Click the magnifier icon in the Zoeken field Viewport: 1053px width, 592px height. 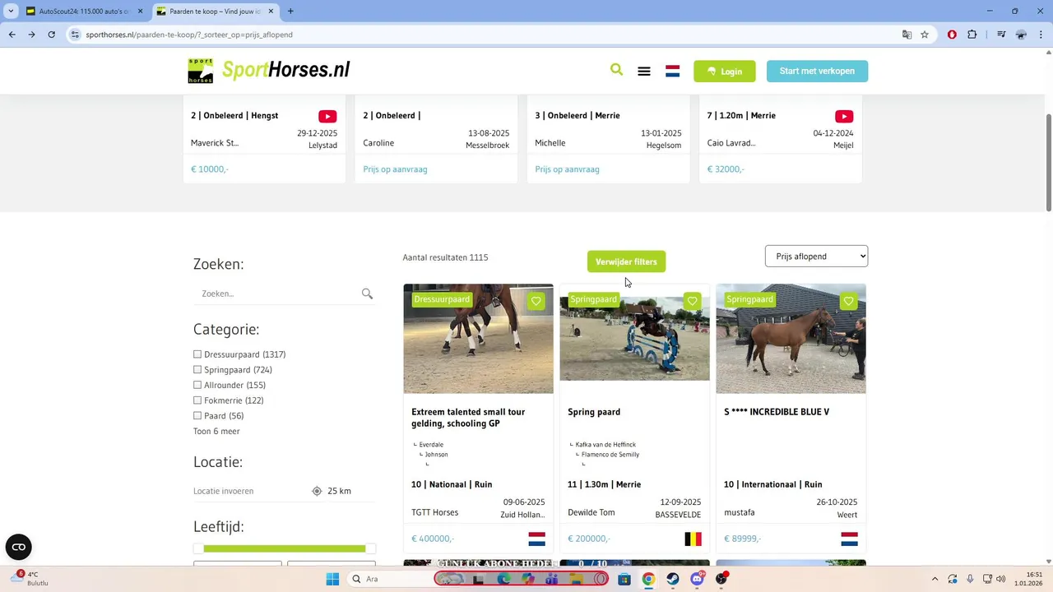tap(367, 294)
